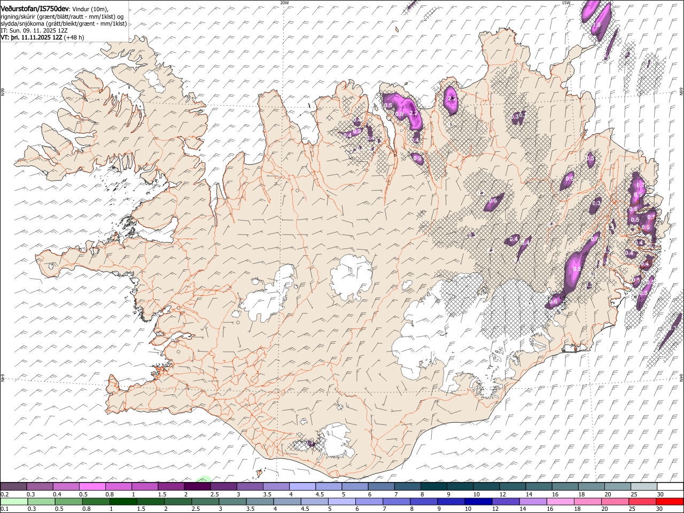
Task: Click the Veðurstofan/IS750dev map title
Action: coord(35,9)
